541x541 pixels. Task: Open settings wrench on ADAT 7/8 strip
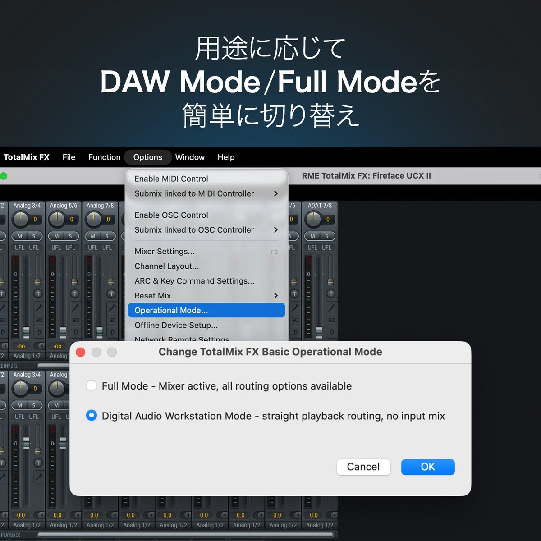click(331, 307)
